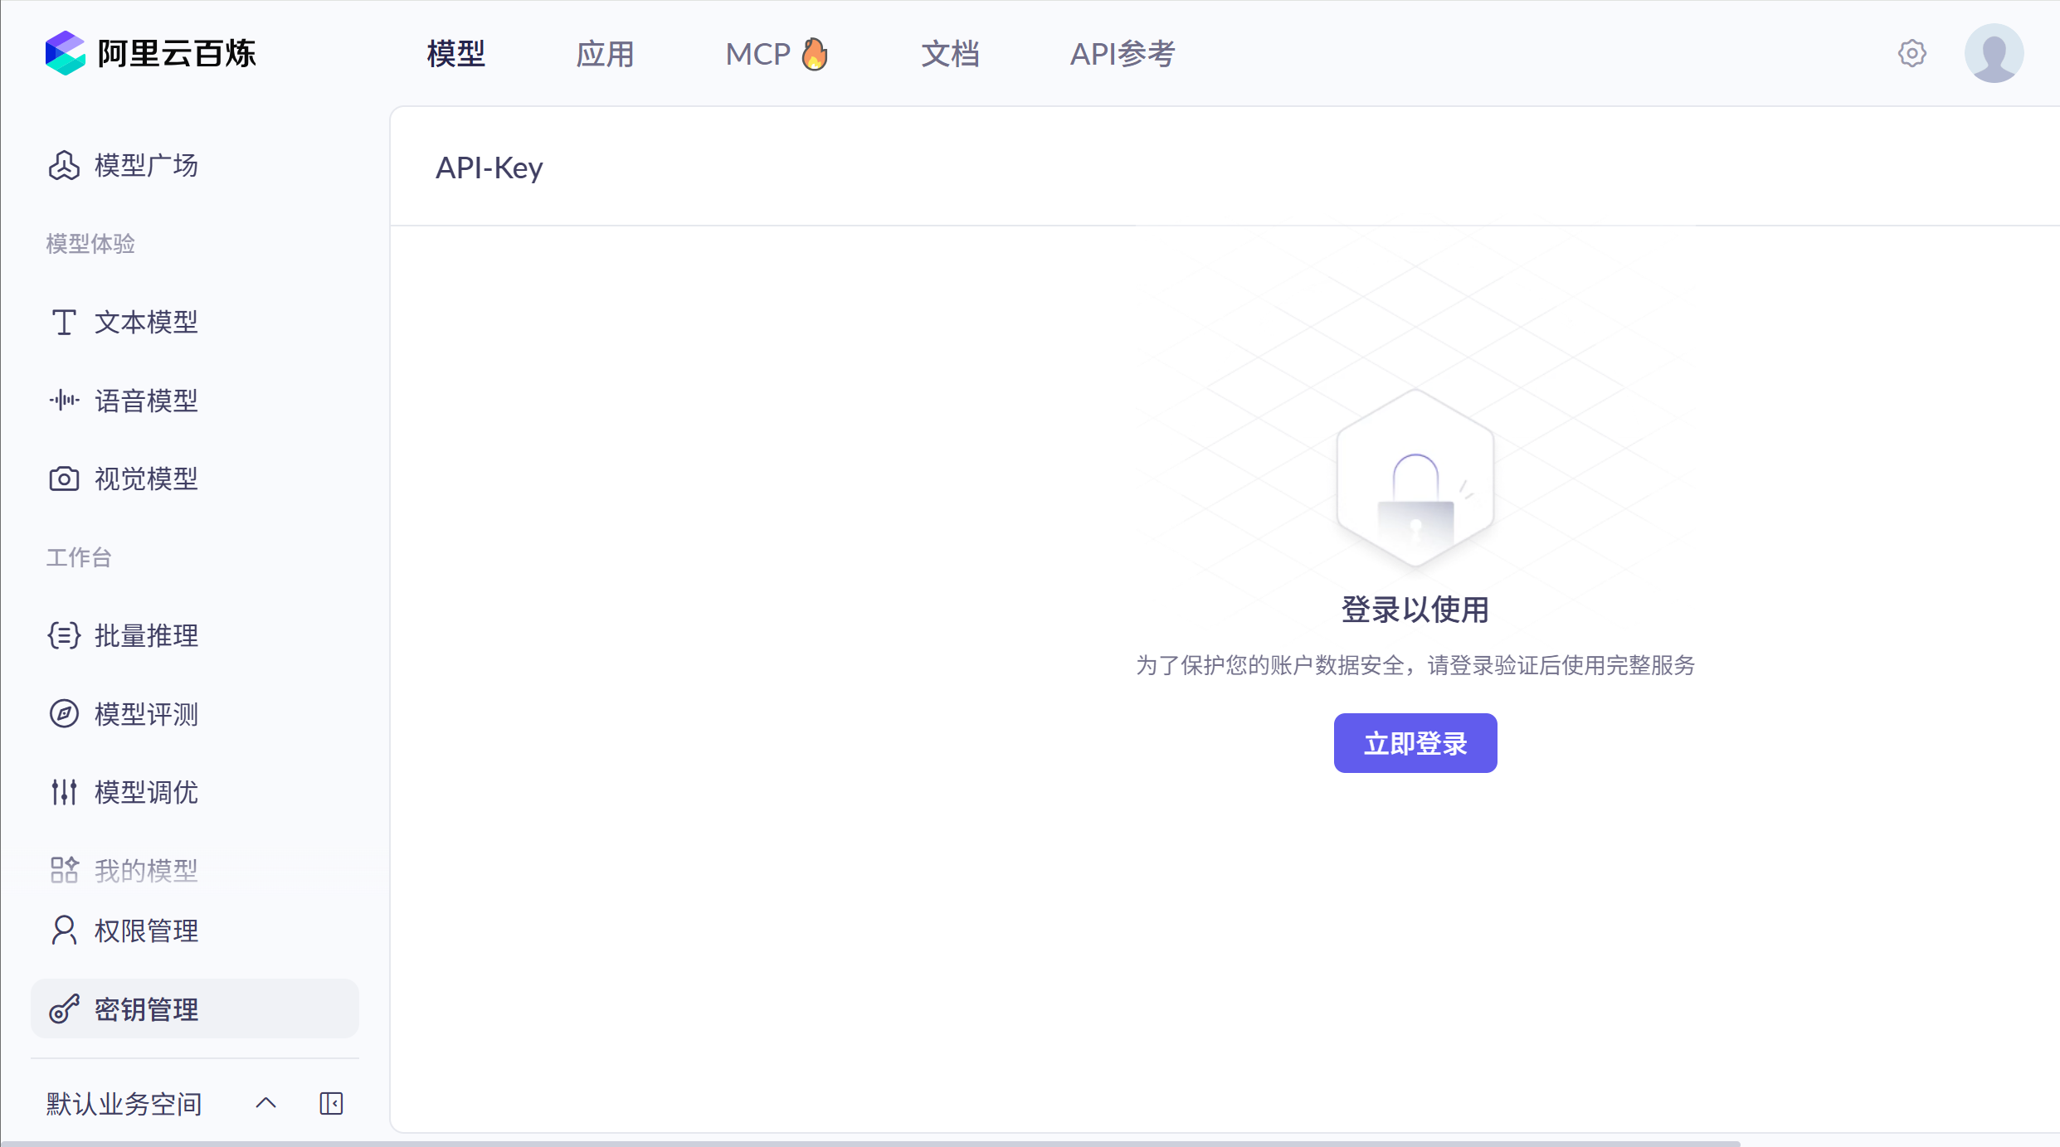Select the 文本模型 sidebar icon
This screenshot has height=1147, width=2060.
(x=64, y=322)
